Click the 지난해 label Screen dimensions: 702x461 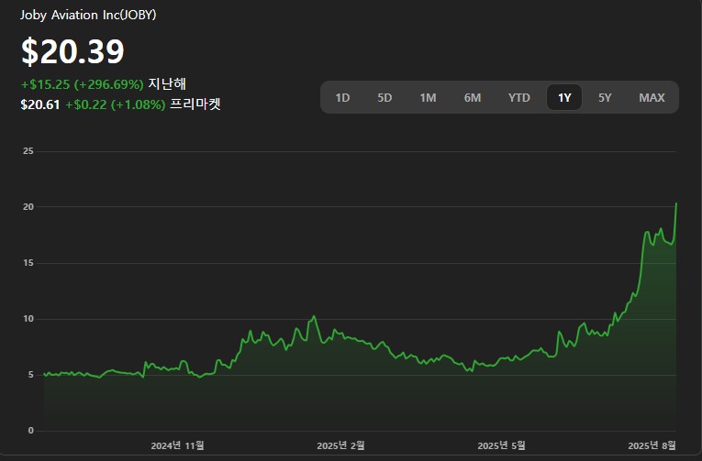tap(167, 84)
